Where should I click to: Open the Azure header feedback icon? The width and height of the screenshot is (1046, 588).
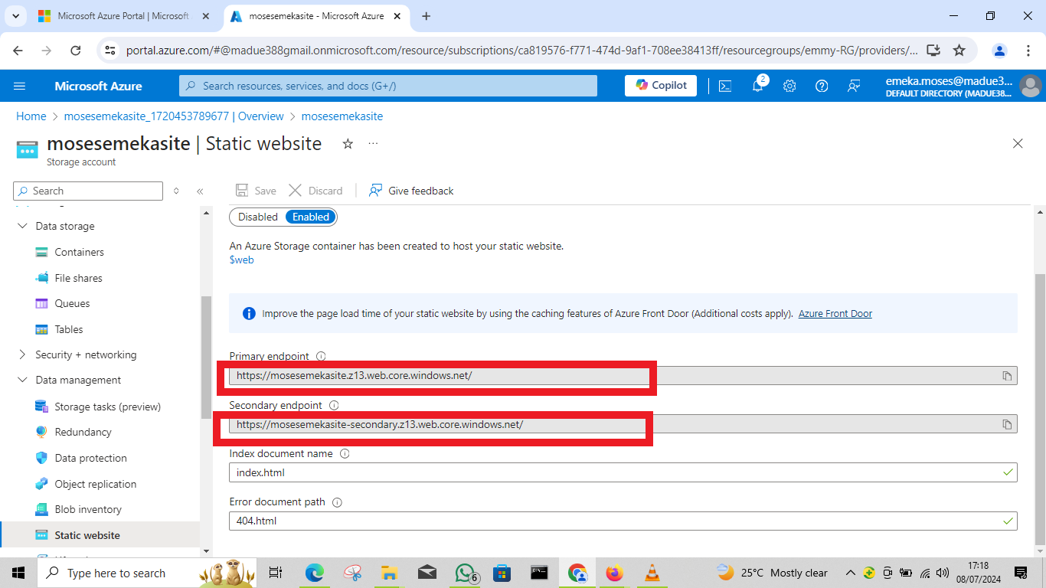854,86
